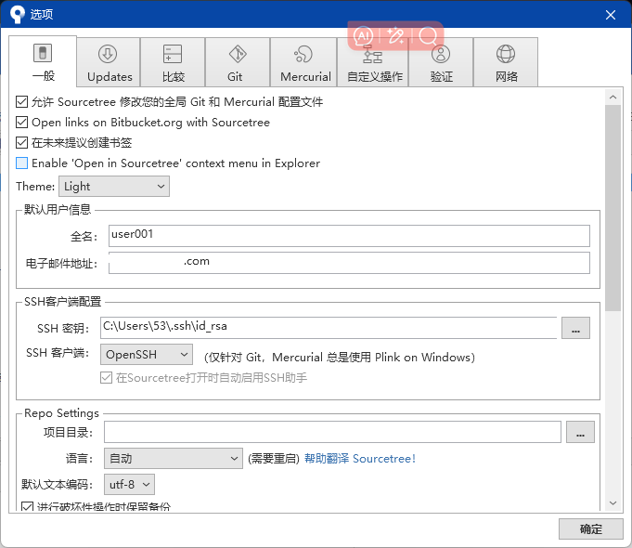Click the Git diamond logo icon

(x=238, y=54)
